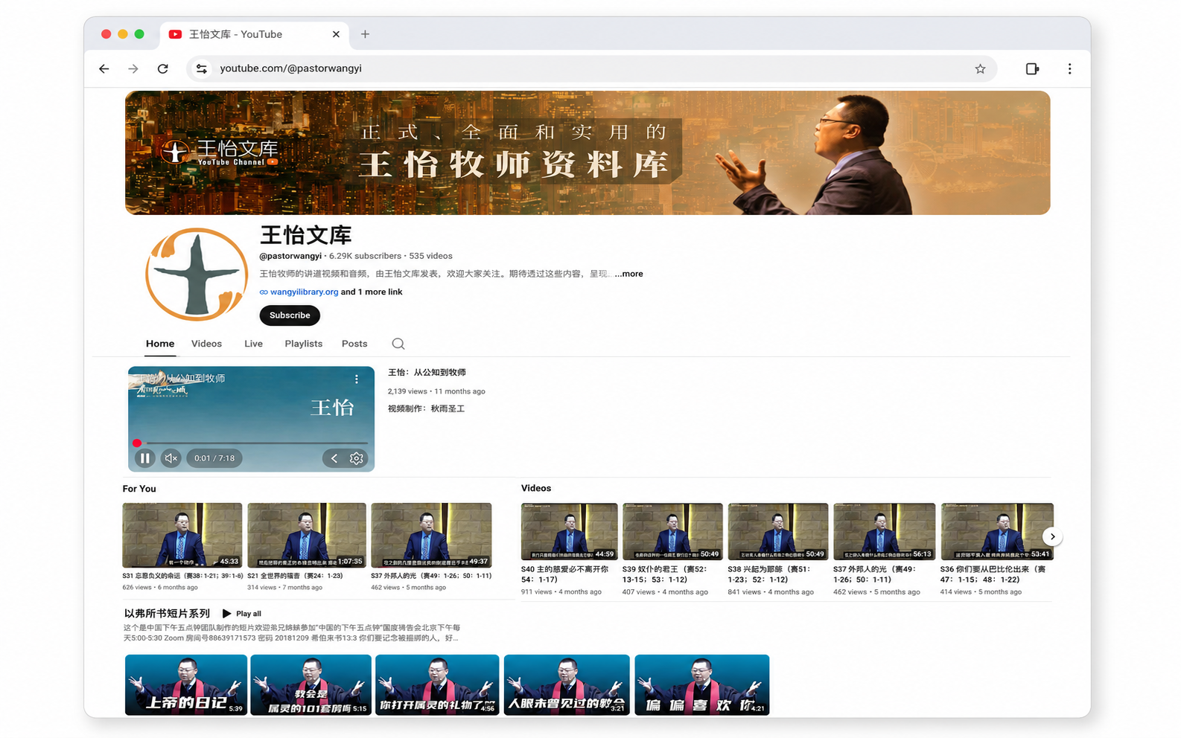Open S40 video thumbnail (44:59)

point(569,531)
